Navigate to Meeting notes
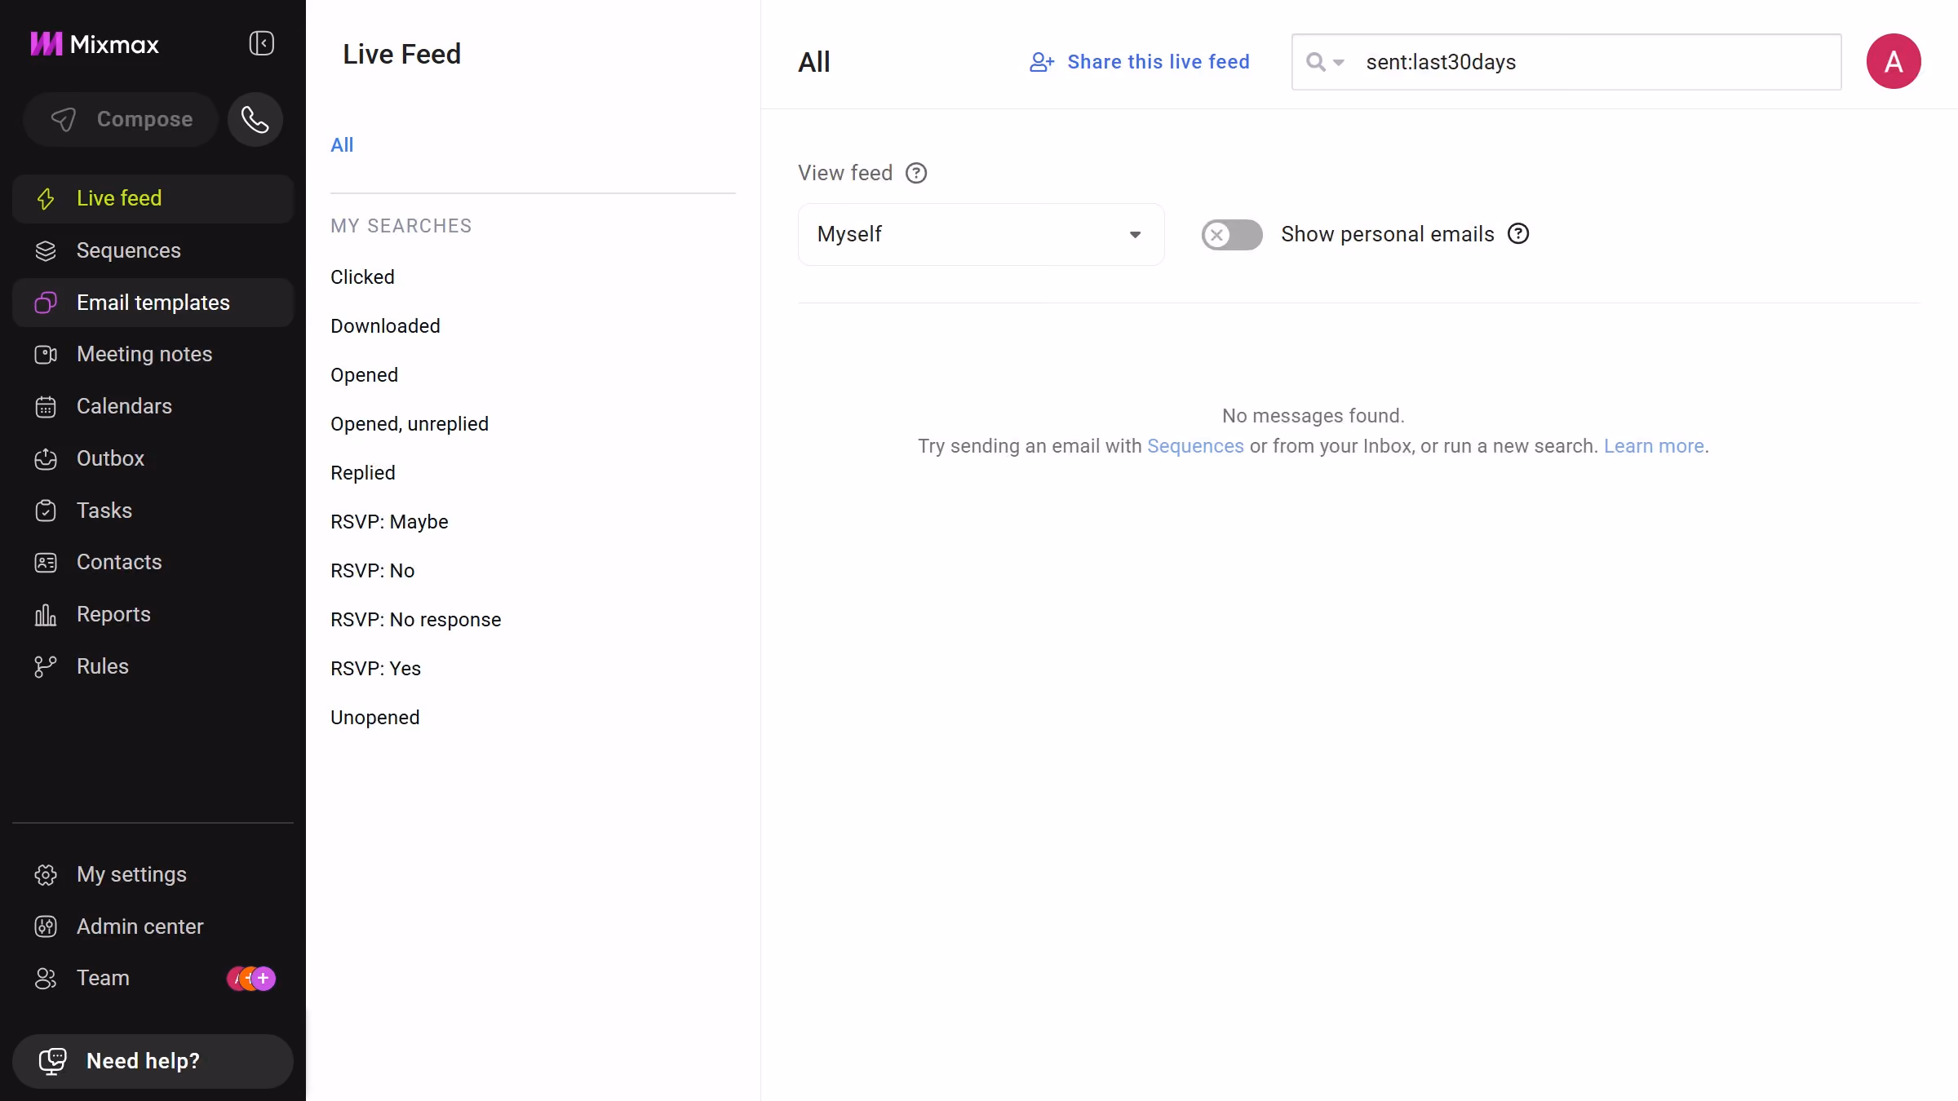1958x1101 pixels. pyautogui.click(x=153, y=355)
